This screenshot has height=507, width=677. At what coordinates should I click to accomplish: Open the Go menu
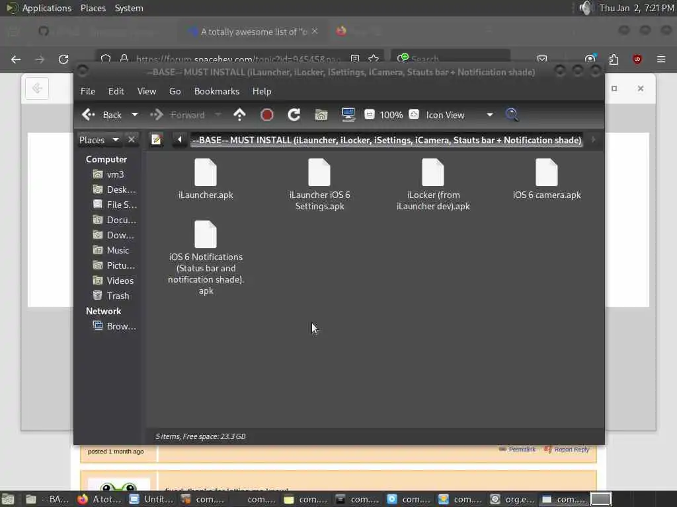coord(175,91)
